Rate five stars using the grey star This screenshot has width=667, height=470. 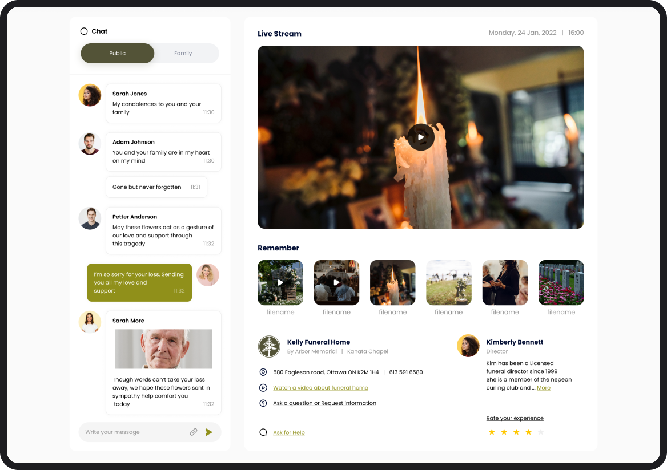541,432
